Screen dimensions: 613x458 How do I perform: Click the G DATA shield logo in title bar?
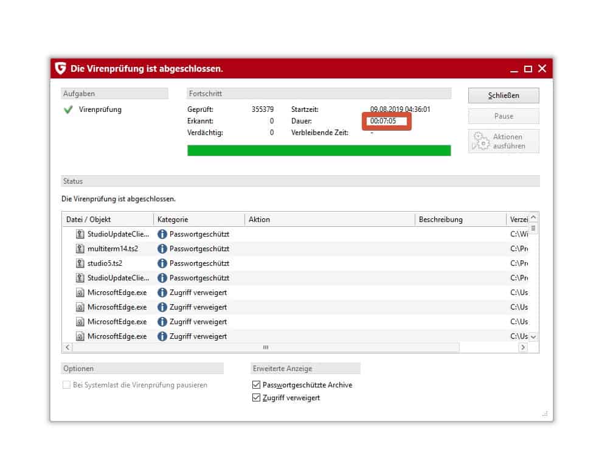(x=61, y=69)
